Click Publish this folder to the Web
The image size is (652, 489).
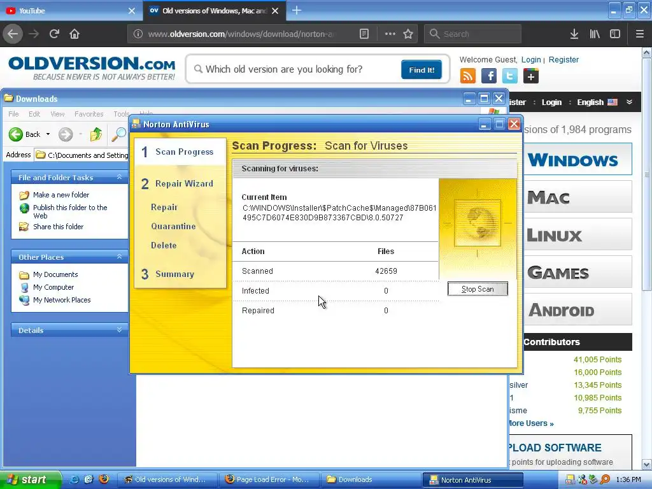click(70, 211)
